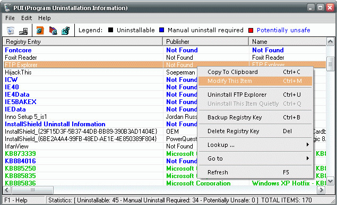The height and width of the screenshot is (205, 337).
Task: Select the KB873339 registry entry
Action: [x=20, y=154]
